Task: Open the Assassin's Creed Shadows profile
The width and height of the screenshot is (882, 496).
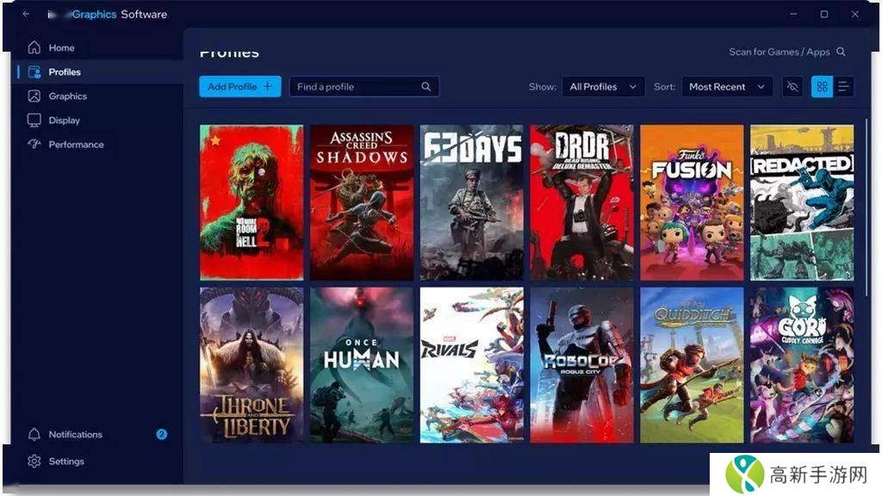Action: tap(362, 202)
